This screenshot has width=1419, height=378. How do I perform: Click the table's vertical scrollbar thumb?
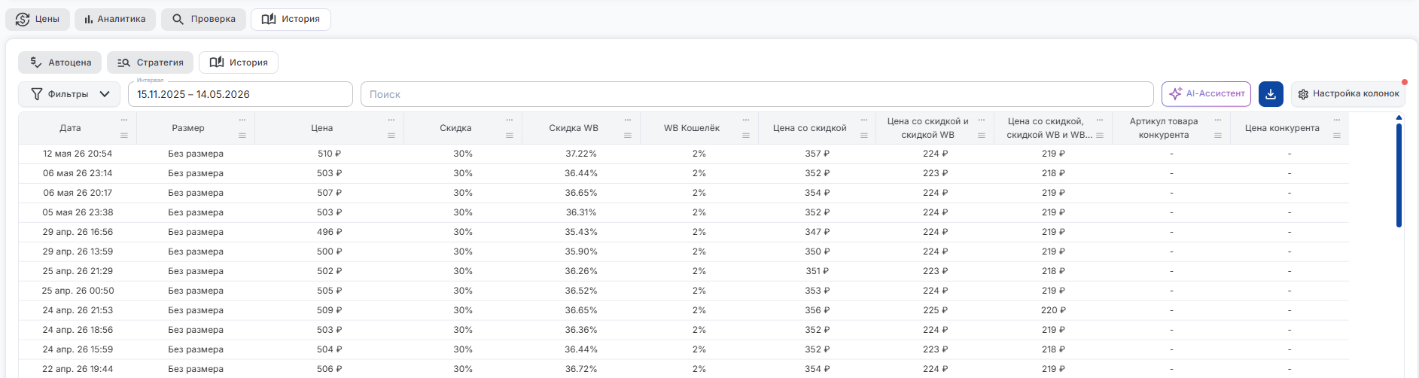tap(1399, 175)
